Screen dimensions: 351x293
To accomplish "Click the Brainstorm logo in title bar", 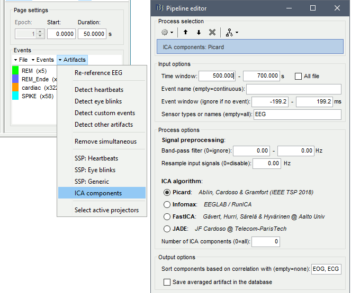I will coord(159,8).
